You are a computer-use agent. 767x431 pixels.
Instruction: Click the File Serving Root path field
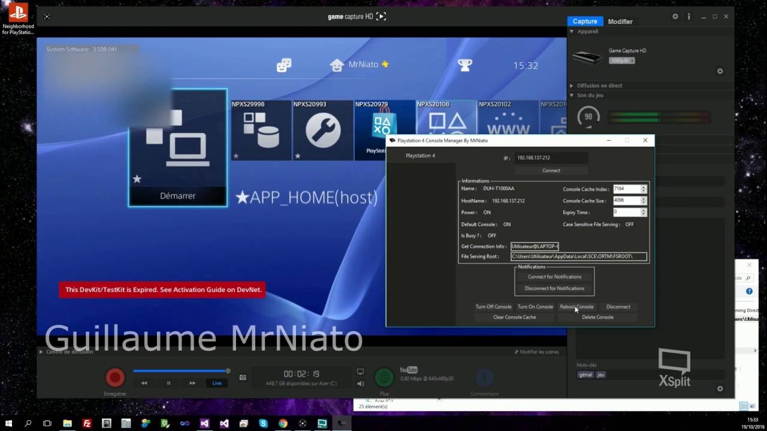579,256
